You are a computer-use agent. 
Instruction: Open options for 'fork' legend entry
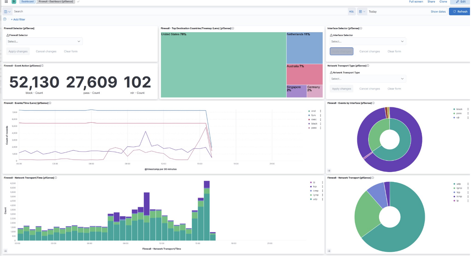point(321,115)
